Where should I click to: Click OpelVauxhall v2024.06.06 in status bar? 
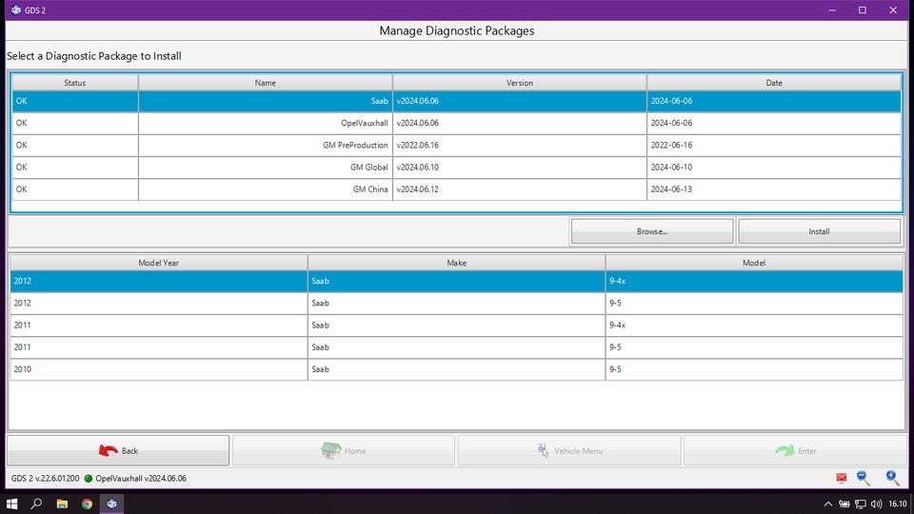pyautogui.click(x=141, y=479)
